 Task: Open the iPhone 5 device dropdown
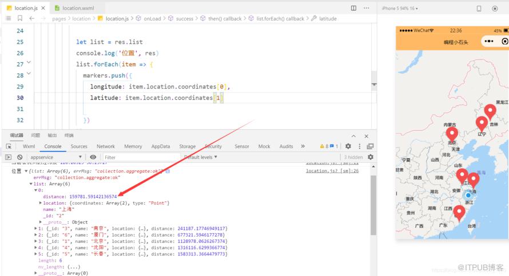(400, 8)
